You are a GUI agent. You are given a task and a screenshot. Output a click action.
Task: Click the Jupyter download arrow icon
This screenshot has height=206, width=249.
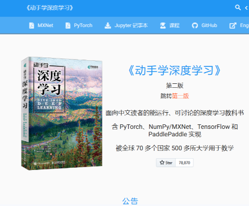(x=107, y=25)
